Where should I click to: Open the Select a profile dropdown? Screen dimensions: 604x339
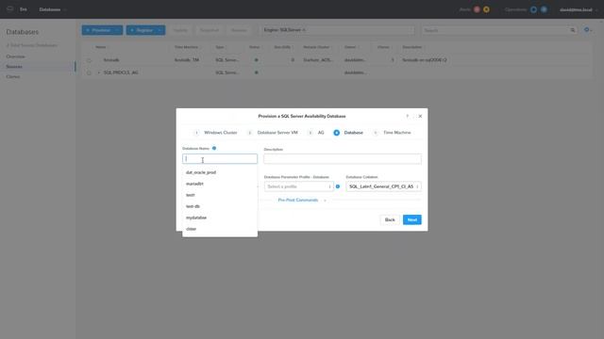pyautogui.click(x=298, y=186)
